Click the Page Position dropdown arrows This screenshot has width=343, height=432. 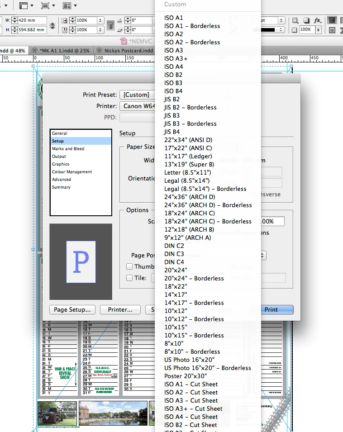click(263, 256)
